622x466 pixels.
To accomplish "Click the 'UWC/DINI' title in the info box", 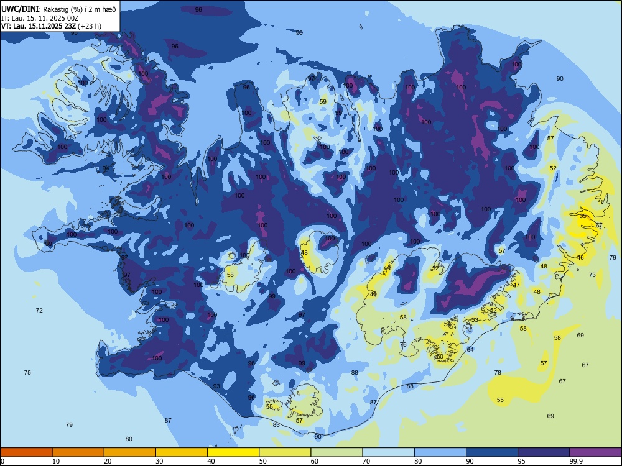I will click(21, 9).
